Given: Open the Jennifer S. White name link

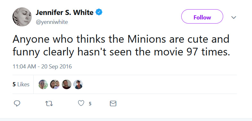Looking at the screenshot, I should [x=64, y=12].
